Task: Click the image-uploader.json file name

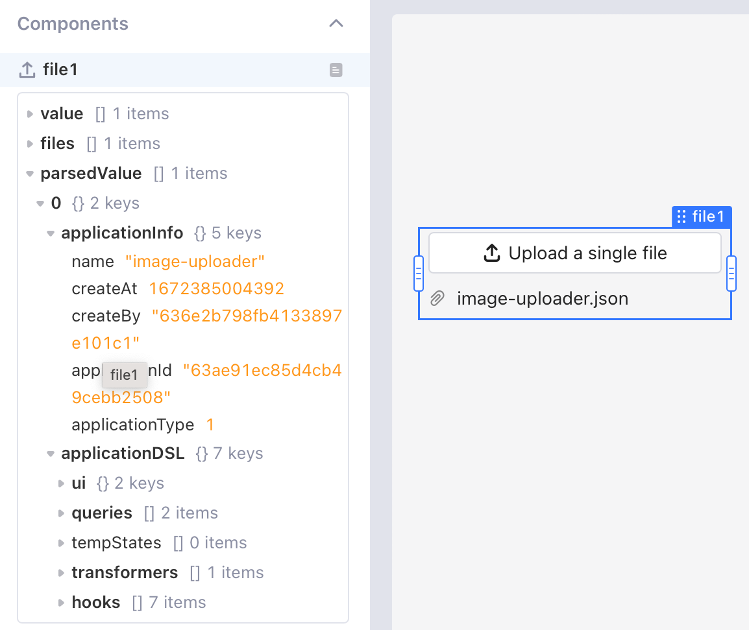Action: [x=542, y=299]
